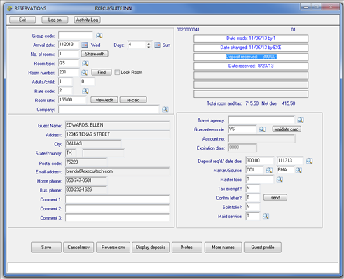Open Display deposits
Viewport: 344px width, 279px height.
(151, 248)
